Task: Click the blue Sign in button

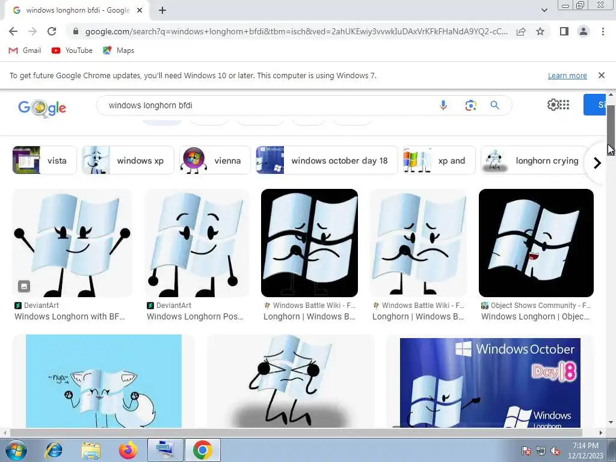Action: [595, 105]
